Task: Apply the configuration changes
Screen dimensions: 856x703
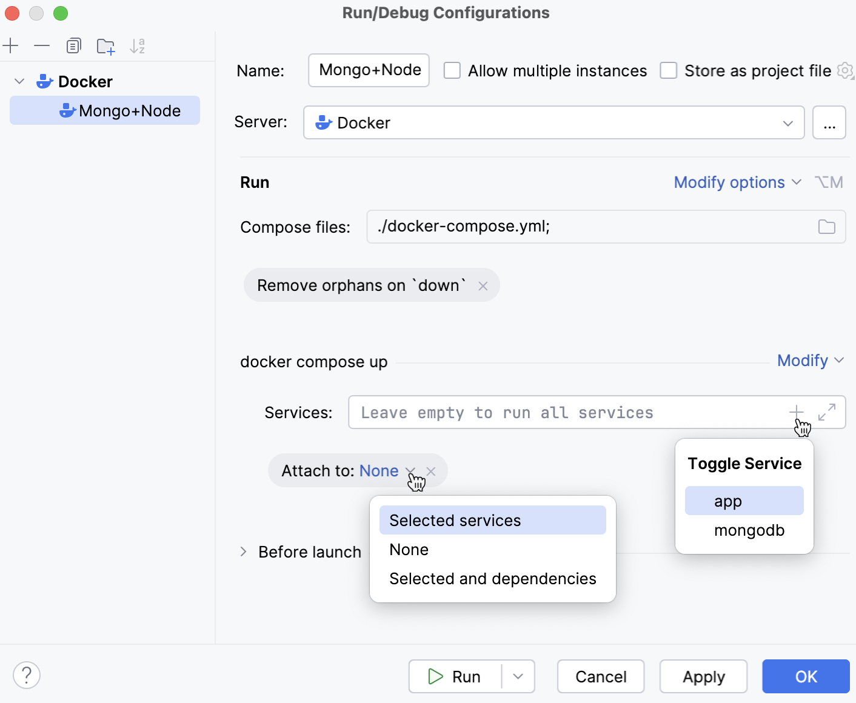Action: point(703,676)
